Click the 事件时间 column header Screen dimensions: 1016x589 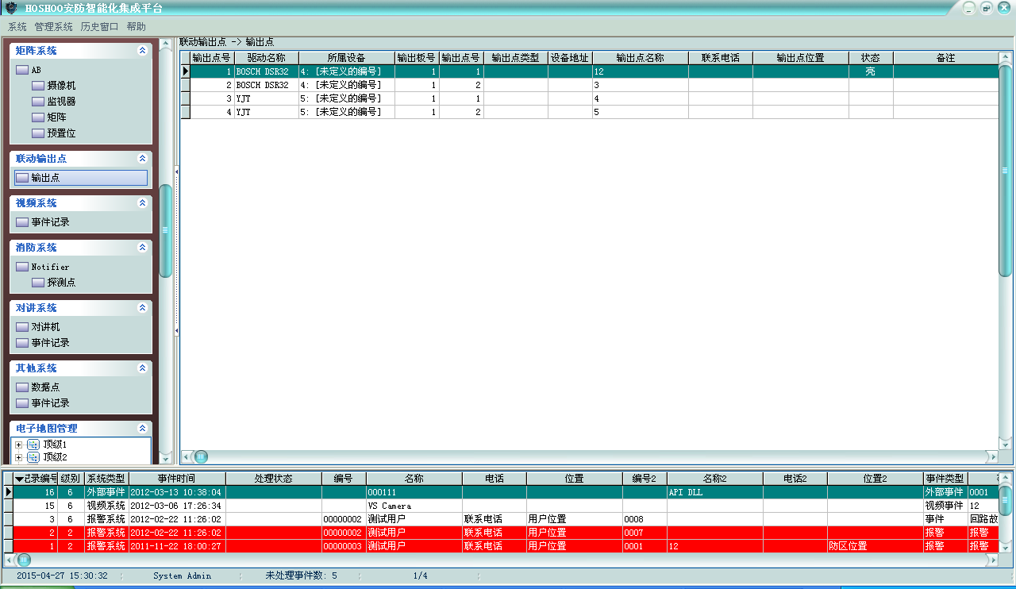click(176, 479)
